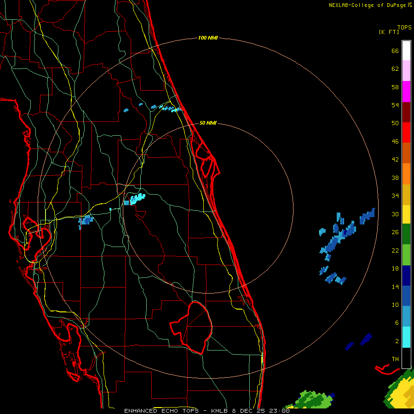This screenshot has width=414, height=414.
Task: Click the '8 DEC 25 23:00' timestamp
Action: [261, 411]
